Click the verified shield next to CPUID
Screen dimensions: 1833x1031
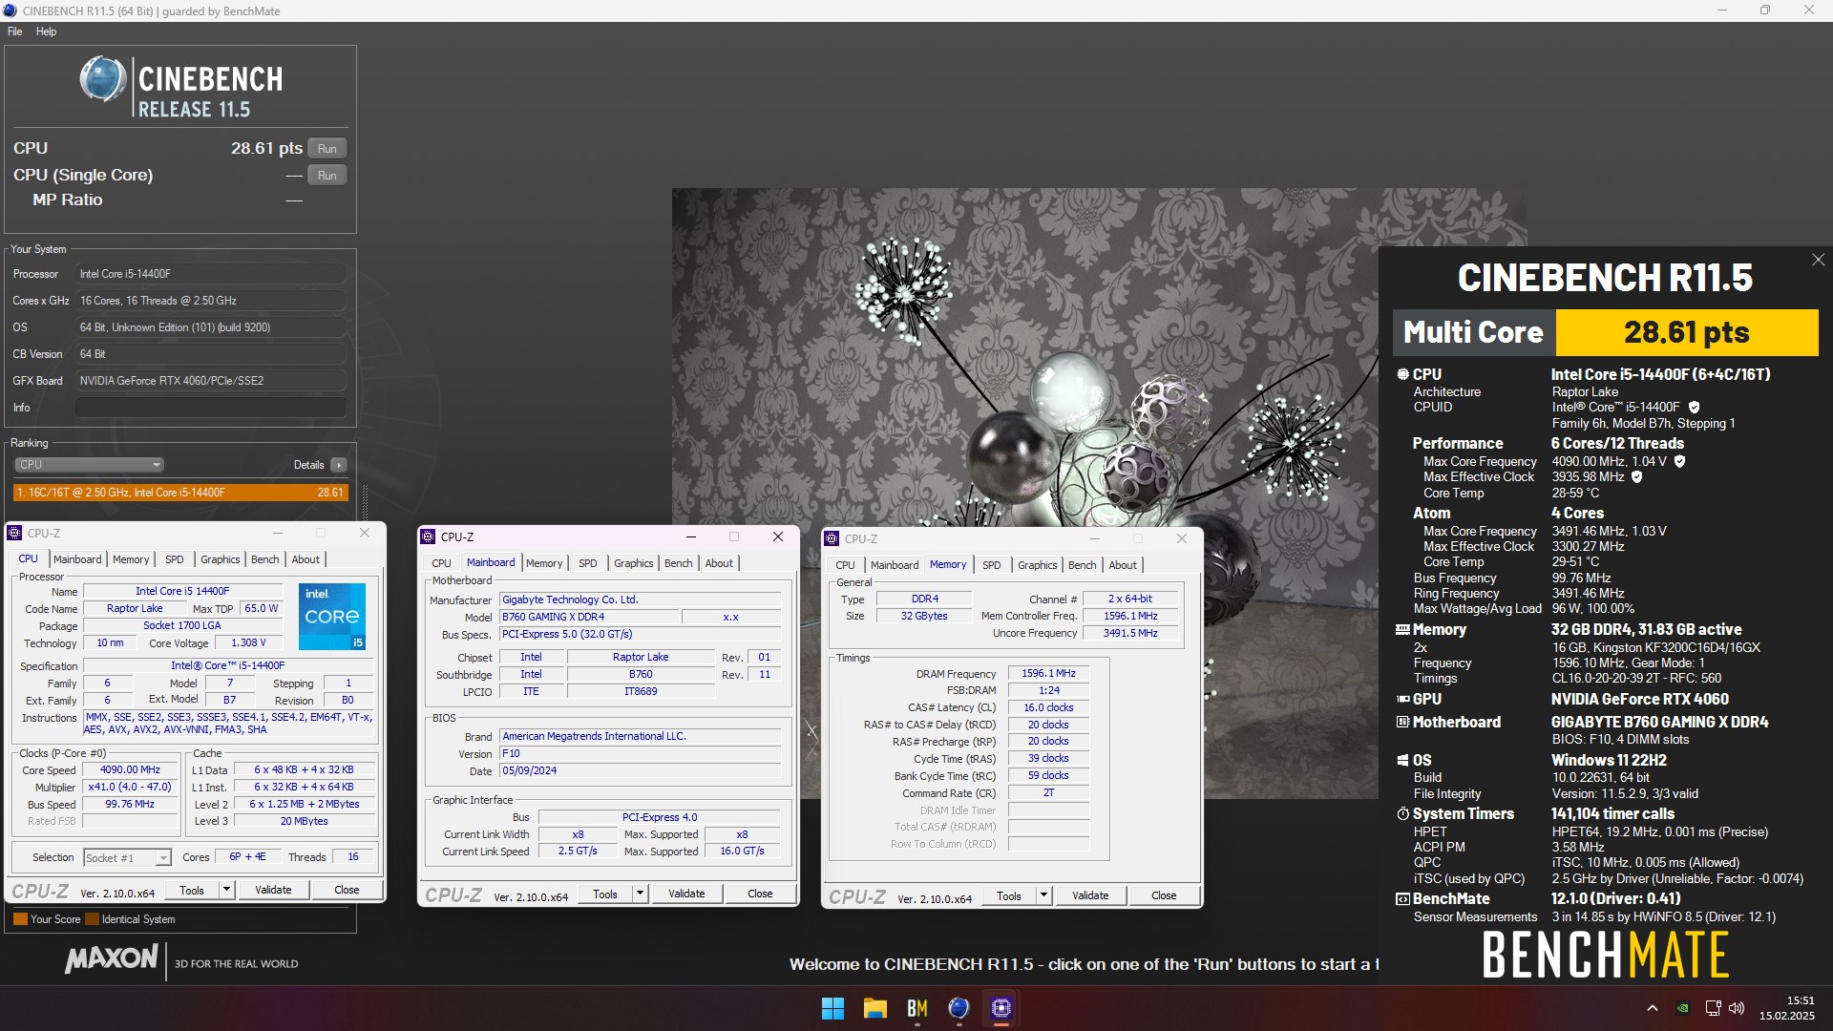[1694, 408]
